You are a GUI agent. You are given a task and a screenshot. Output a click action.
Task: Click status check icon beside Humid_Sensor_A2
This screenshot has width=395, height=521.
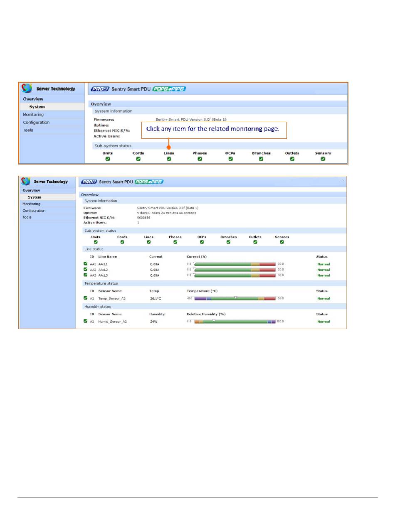86,321
